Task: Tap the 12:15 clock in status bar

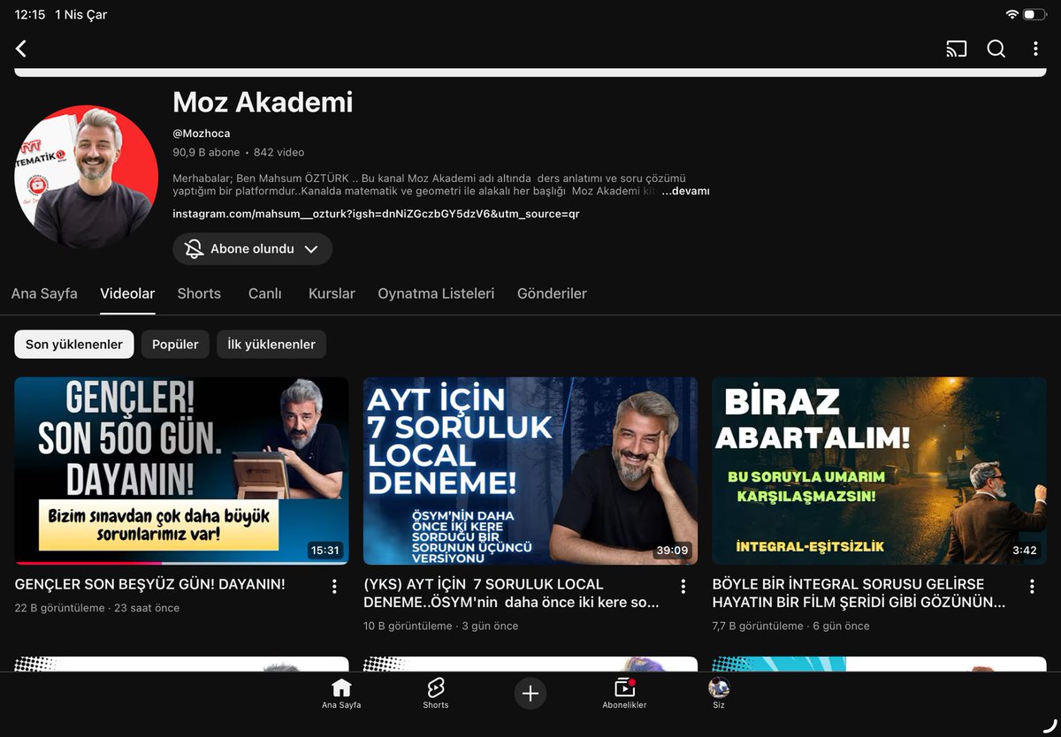Action: point(29,15)
